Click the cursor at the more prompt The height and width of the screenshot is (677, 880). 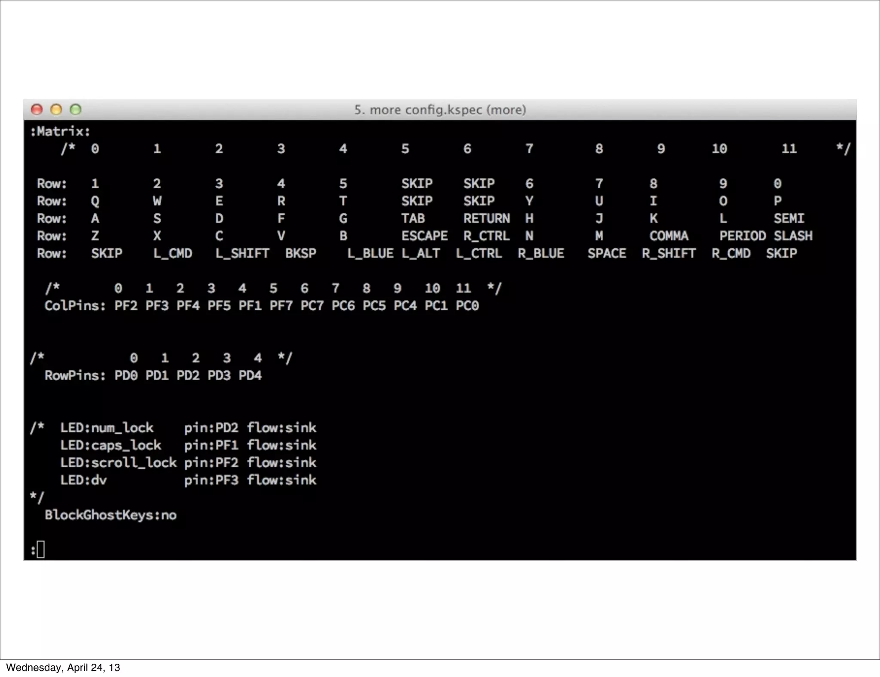coord(40,549)
